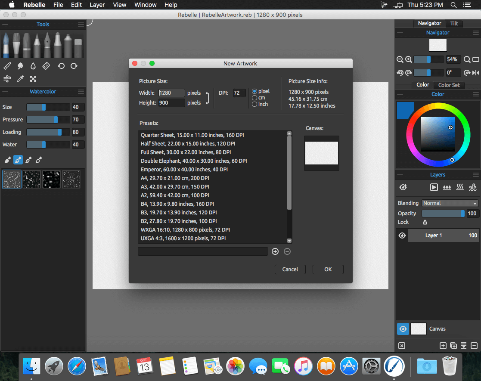This screenshot has height=381, width=481.
Task: Click Cancel in New Artwork dialog
Action: coord(290,269)
